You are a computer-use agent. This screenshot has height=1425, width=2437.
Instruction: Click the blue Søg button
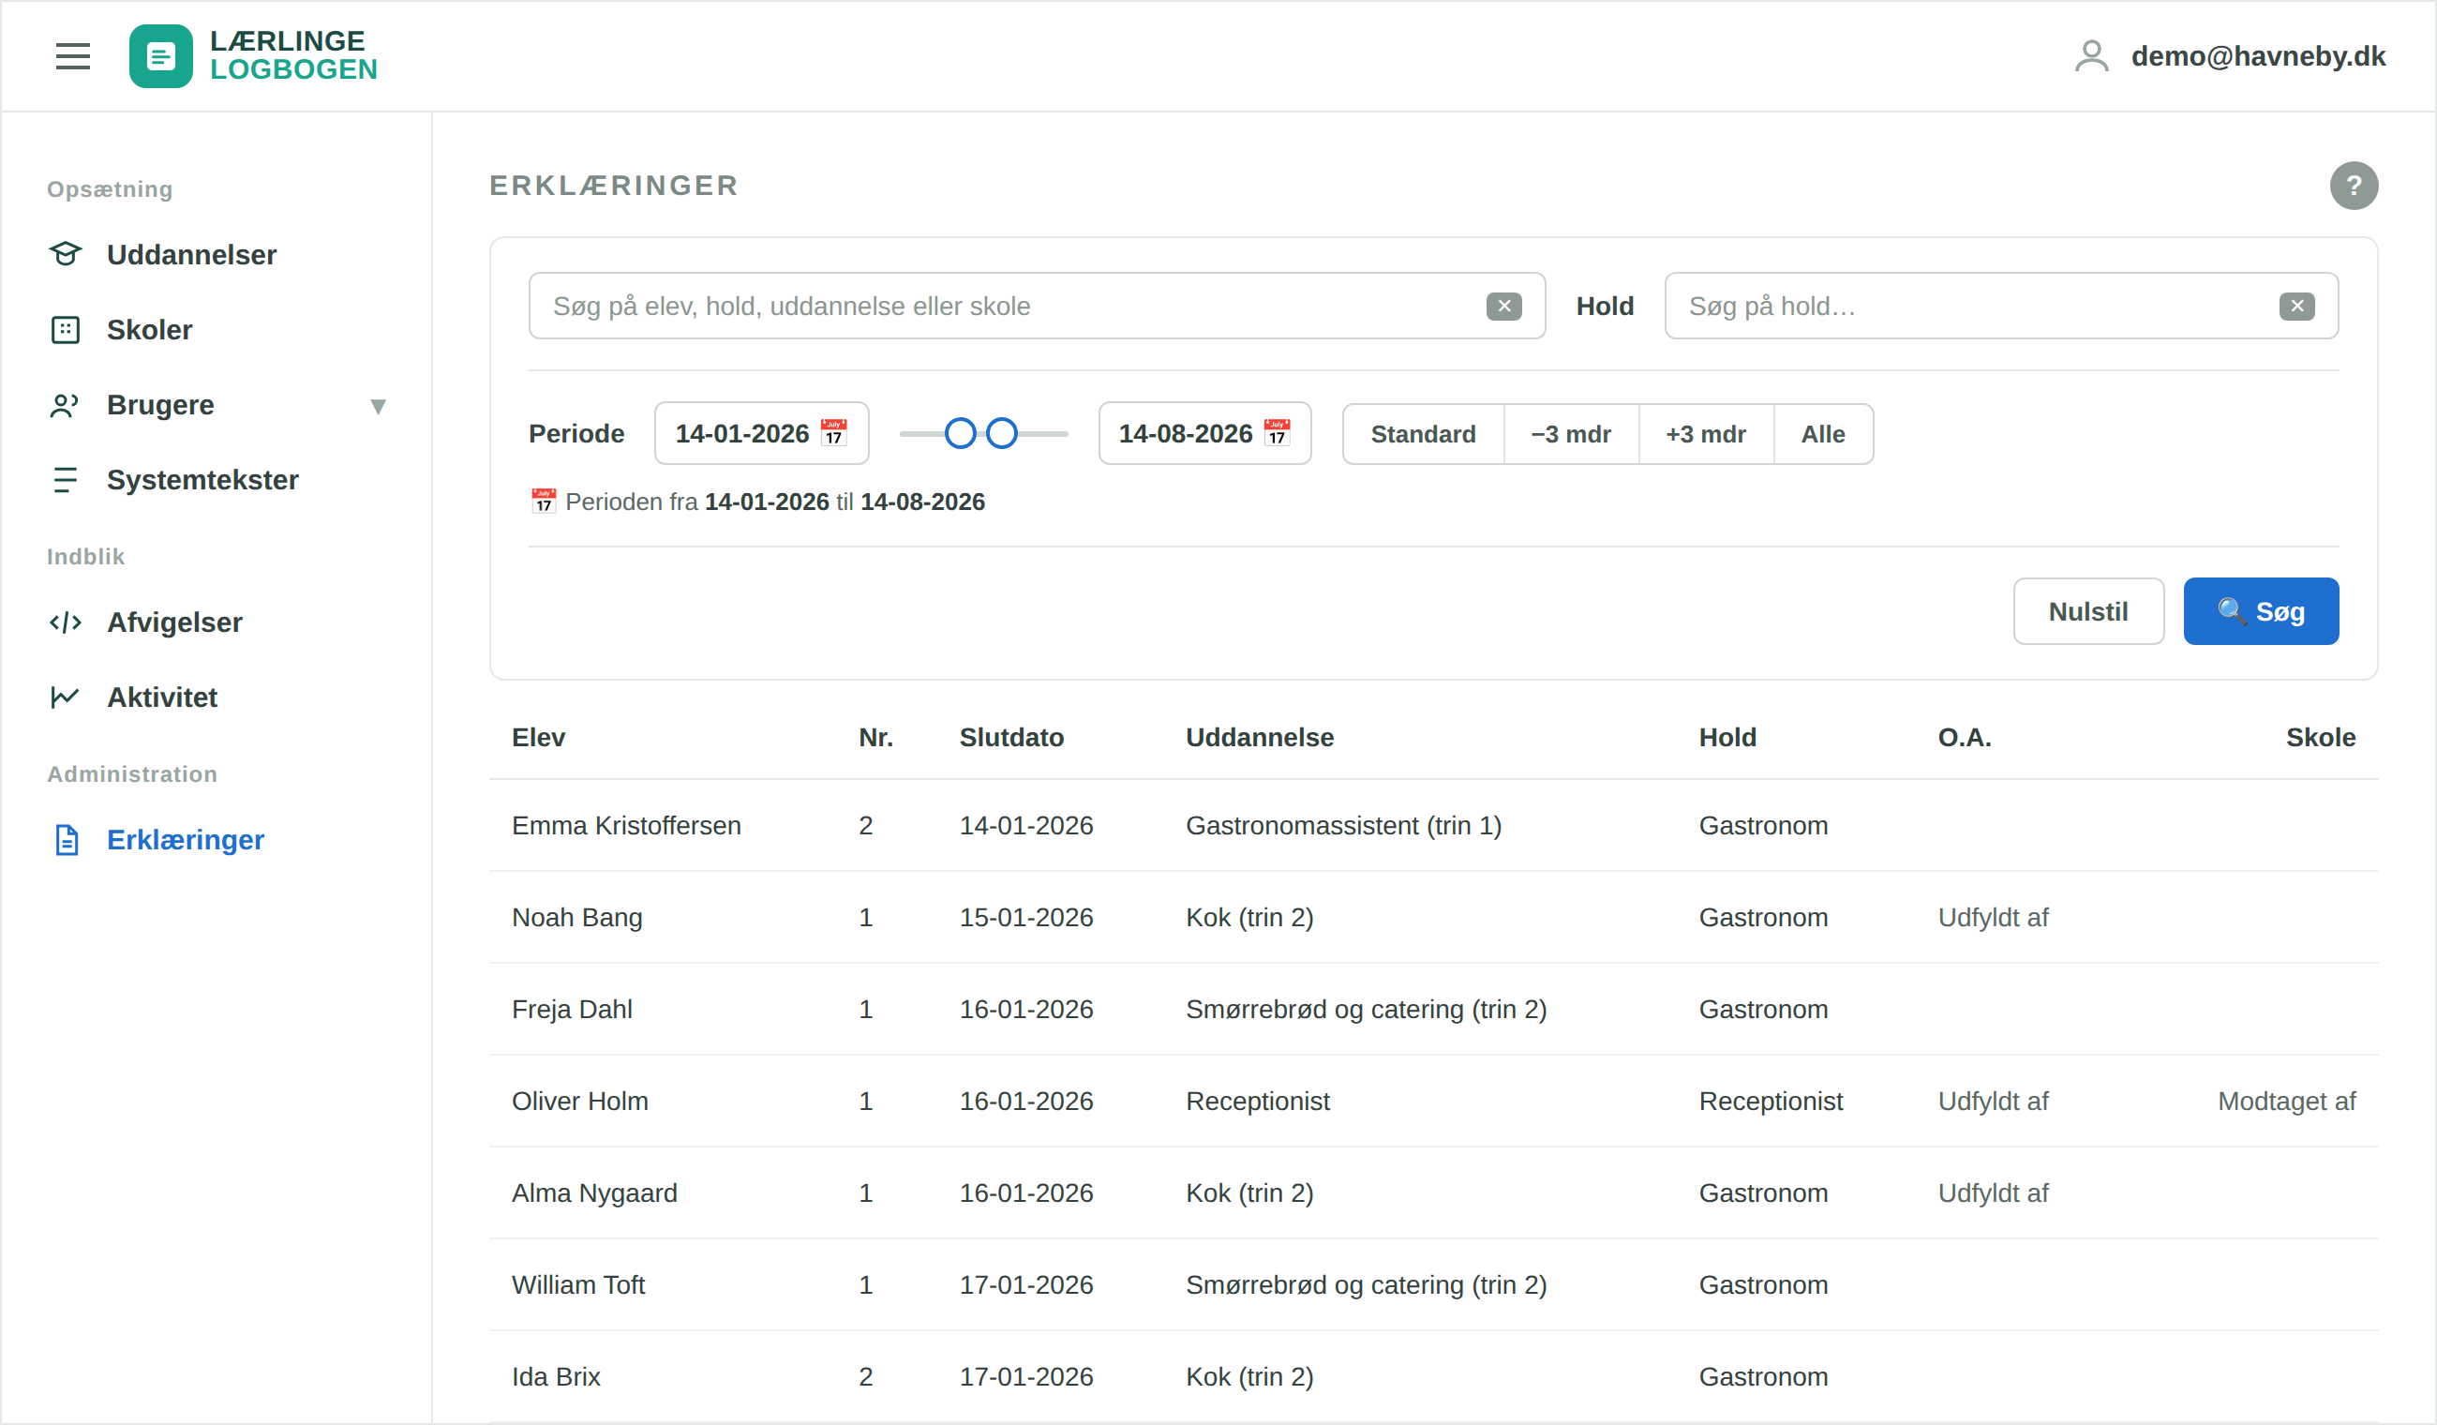click(2260, 611)
